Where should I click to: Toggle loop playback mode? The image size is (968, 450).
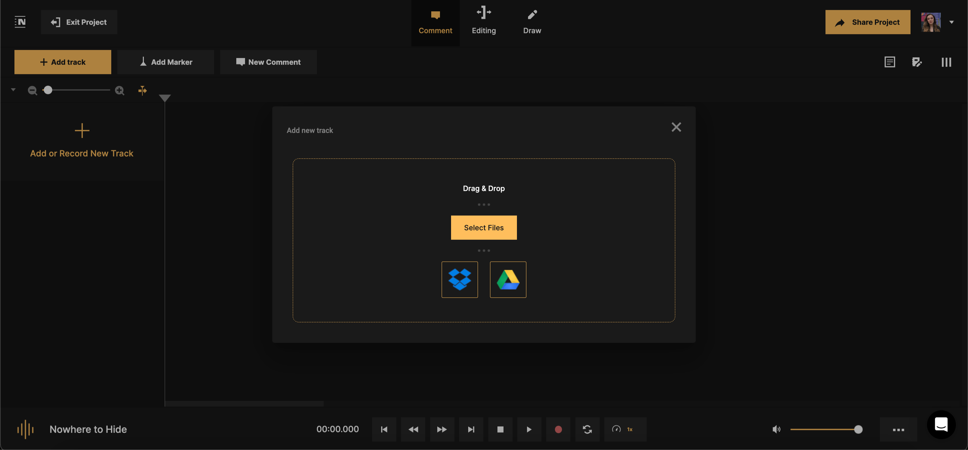tap(587, 430)
